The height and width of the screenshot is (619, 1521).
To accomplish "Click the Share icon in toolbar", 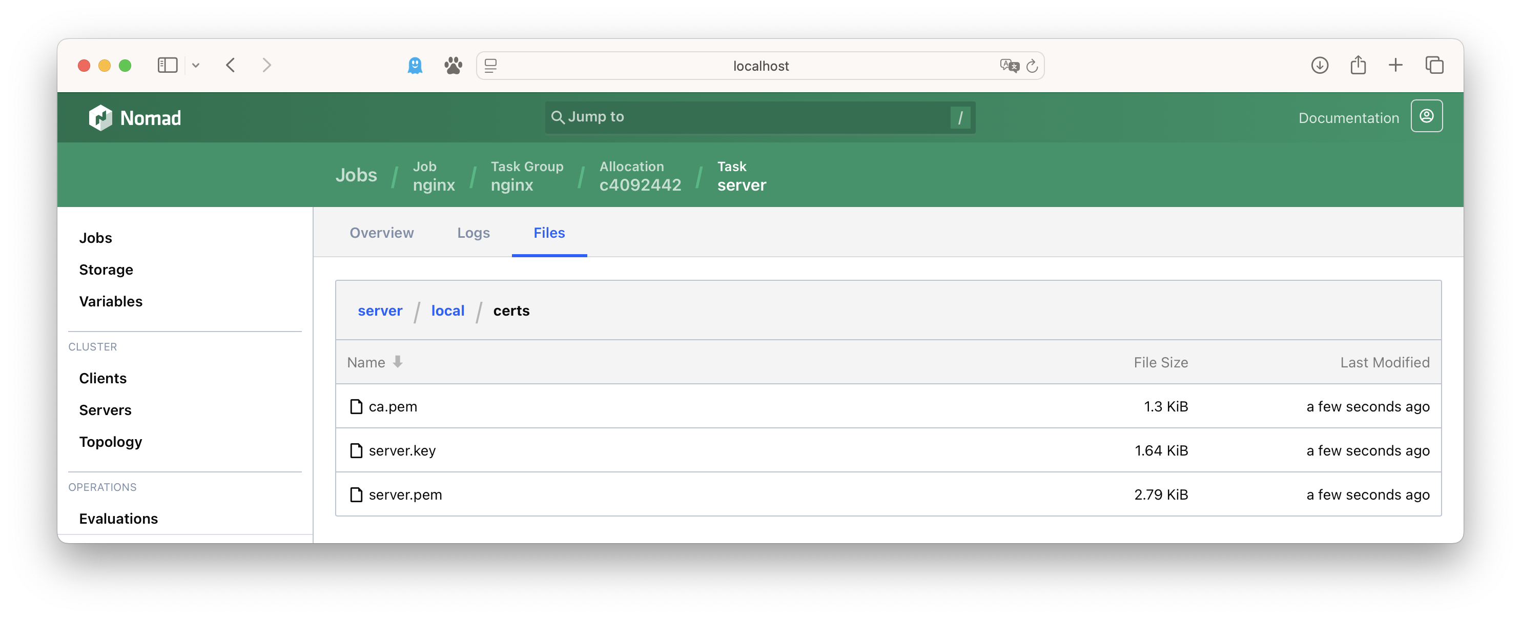I will [1358, 65].
